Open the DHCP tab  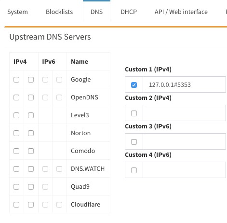coord(129,12)
